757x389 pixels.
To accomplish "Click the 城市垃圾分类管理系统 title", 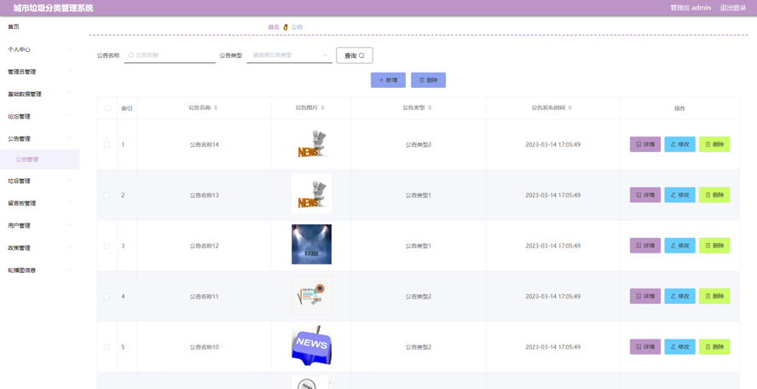I will point(53,8).
